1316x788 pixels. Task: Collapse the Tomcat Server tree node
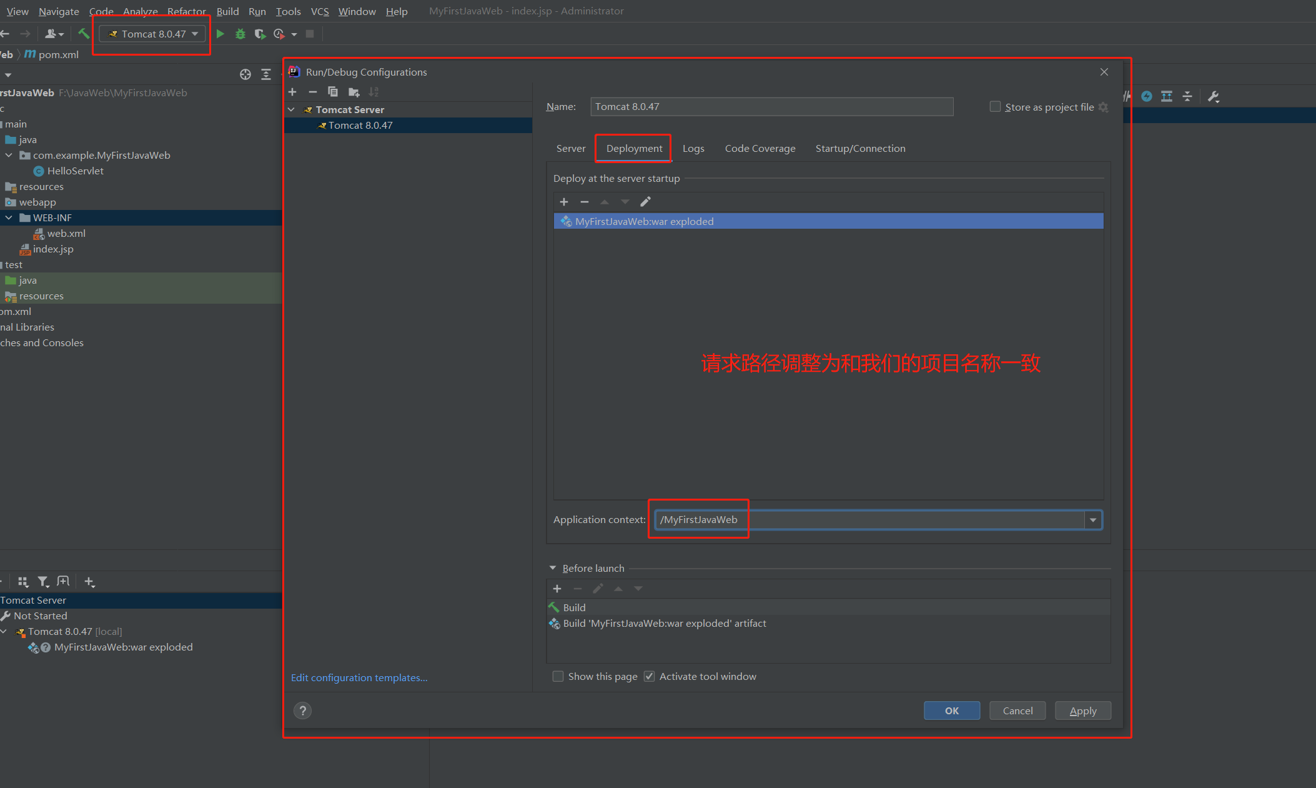pos(291,109)
